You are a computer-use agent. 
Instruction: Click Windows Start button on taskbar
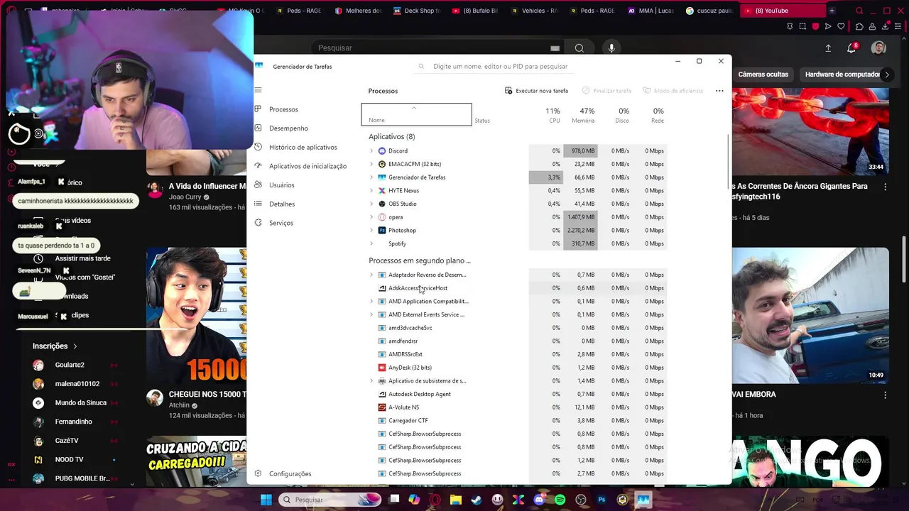coord(266,500)
